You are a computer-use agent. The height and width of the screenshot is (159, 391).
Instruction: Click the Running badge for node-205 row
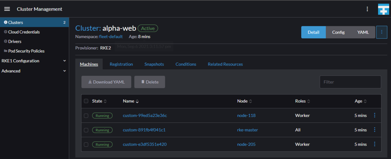[x=102, y=144]
